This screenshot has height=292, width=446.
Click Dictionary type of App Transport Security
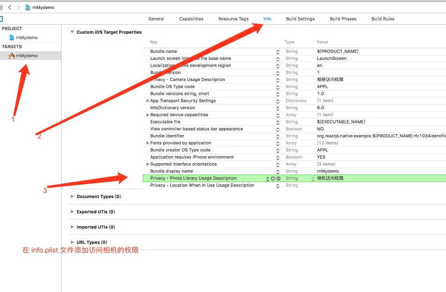point(296,101)
